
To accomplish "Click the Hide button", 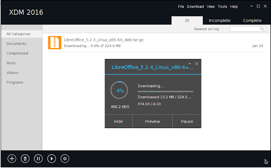I will pos(119,121).
